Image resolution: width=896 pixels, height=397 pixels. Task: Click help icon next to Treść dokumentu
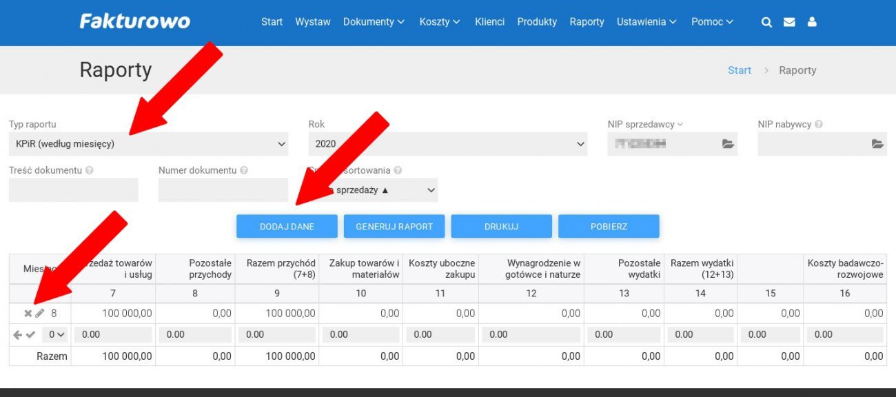coord(90,170)
